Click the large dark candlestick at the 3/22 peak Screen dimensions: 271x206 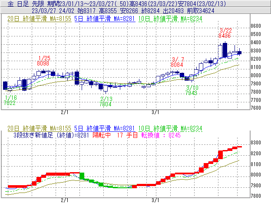[x=225, y=50]
